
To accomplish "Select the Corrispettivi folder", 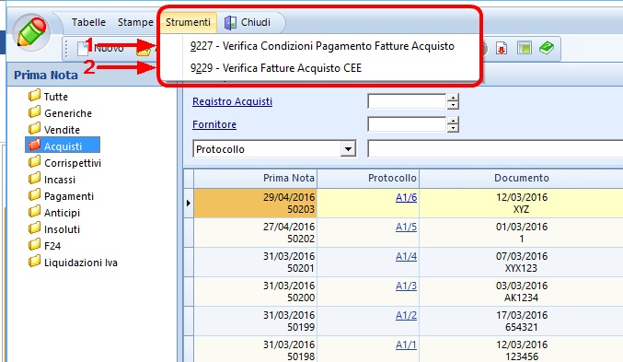I will (64, 163).
